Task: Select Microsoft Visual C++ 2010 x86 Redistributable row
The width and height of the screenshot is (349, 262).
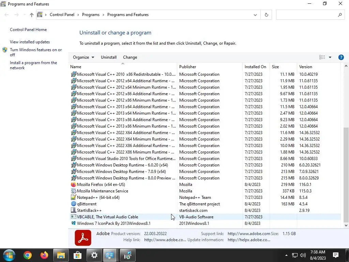Action: pos(205,74)
